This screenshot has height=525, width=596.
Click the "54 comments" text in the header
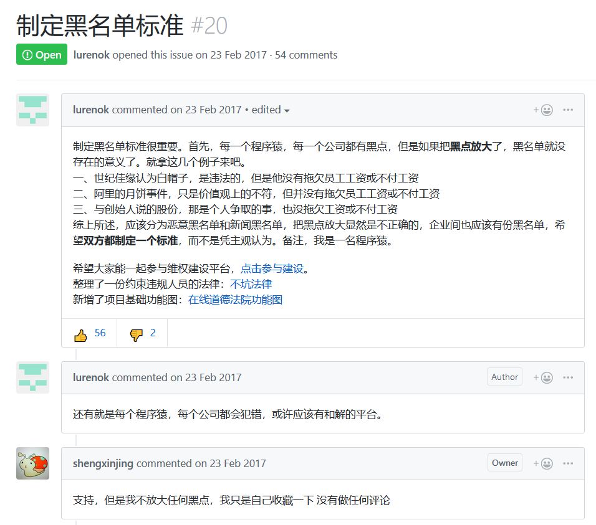coord(307,55)
